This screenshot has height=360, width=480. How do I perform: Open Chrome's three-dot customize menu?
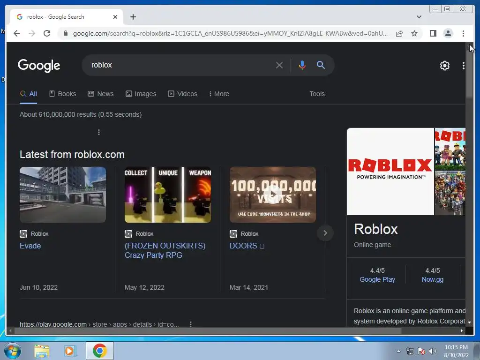pyautogui.click(x=463, y=33)
